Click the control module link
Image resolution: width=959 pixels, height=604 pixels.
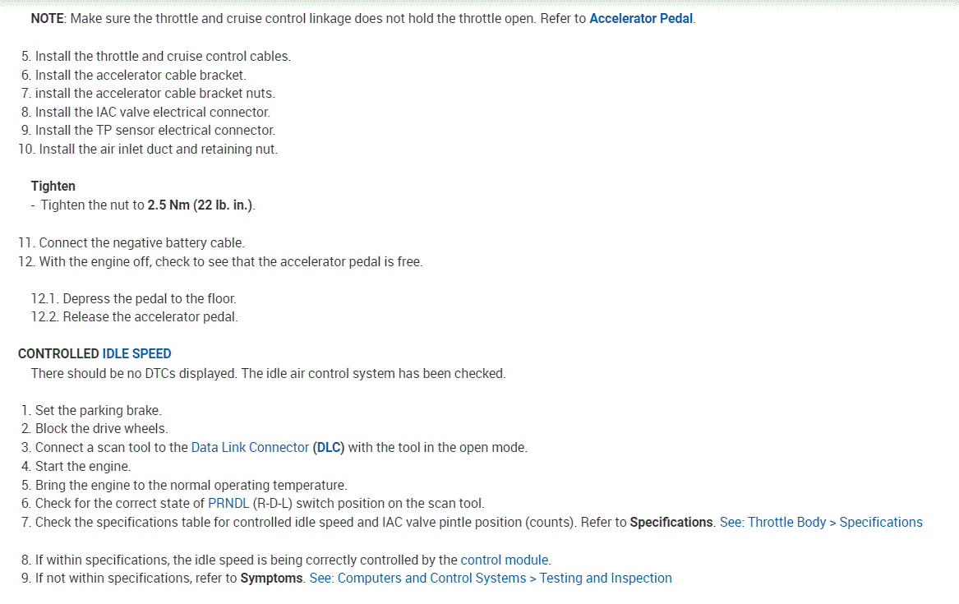pos(505,560)
